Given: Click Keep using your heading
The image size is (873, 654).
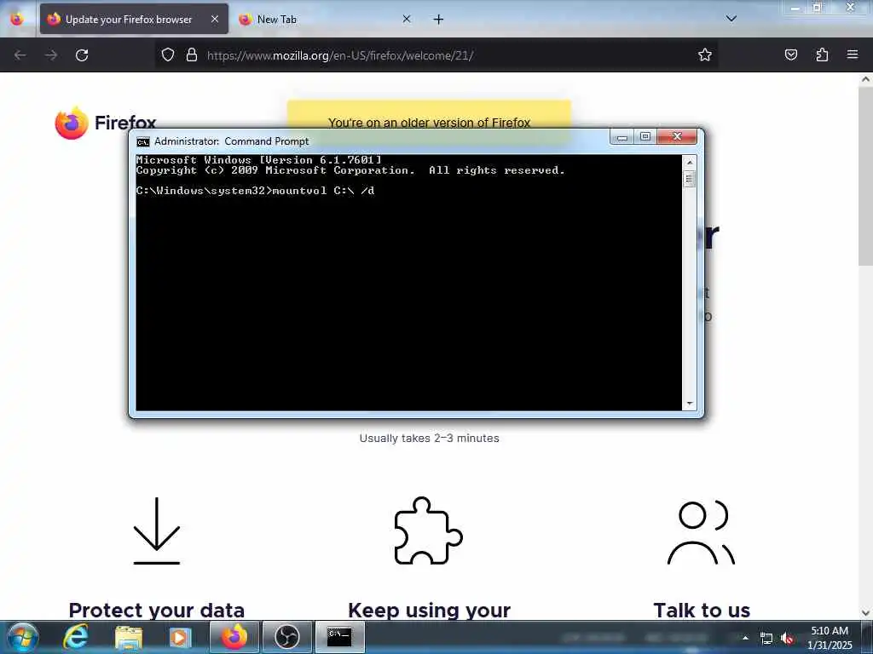Looking at the screenshot, I should 430,610.
